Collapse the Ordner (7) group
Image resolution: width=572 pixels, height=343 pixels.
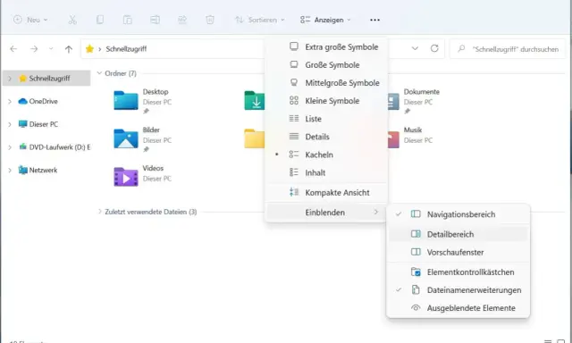click(x=99, y=73)
